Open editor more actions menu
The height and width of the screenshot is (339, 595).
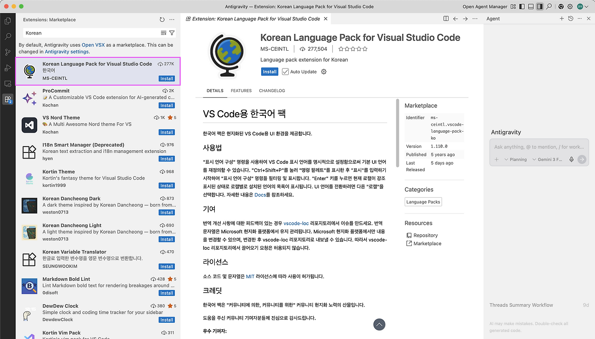pos(475,19)
